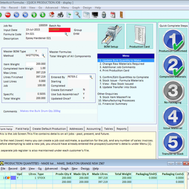This screenshot has width=189, height=189.
Task: Click Method field lookup magnifier
Action: (43, 55)
